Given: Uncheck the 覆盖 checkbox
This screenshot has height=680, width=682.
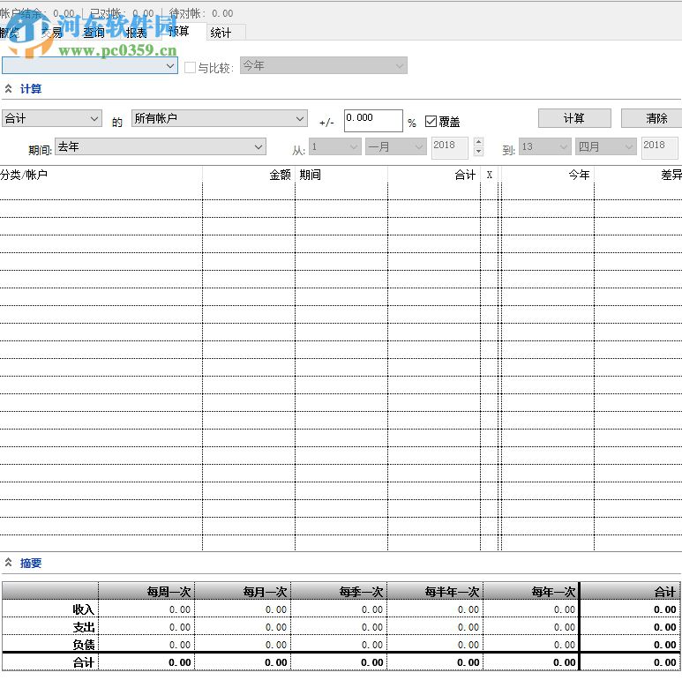Looking at the screenshot, I should tap(431, 122).
